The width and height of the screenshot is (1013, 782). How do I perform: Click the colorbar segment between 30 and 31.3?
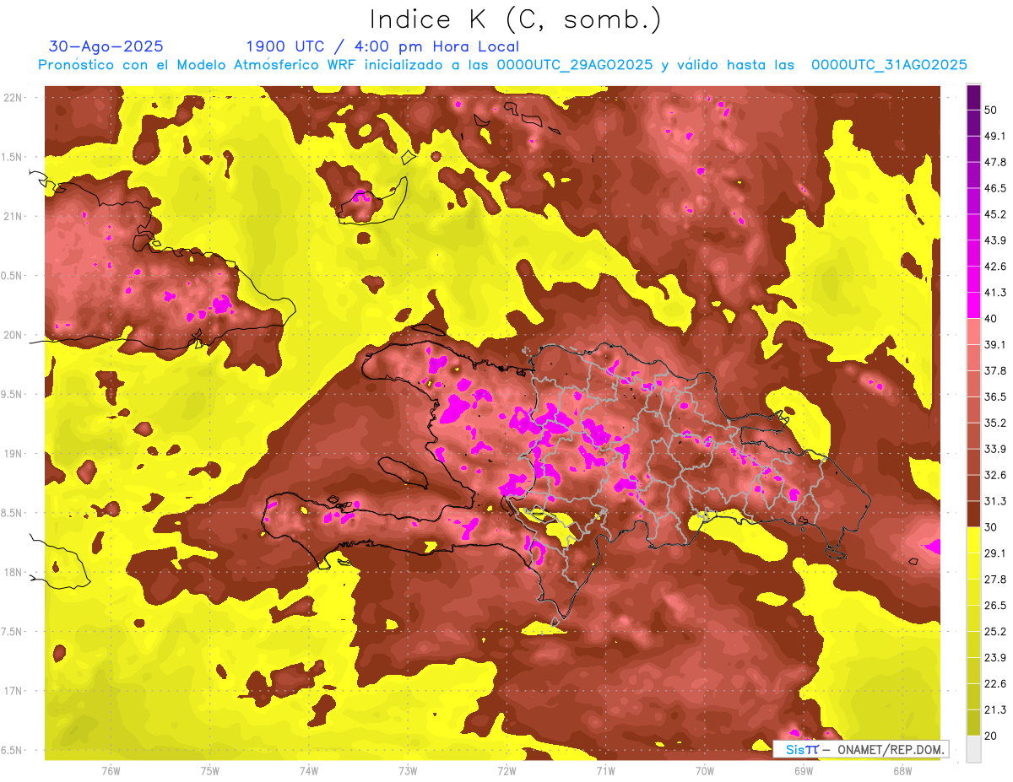click(x=973, y=515)
